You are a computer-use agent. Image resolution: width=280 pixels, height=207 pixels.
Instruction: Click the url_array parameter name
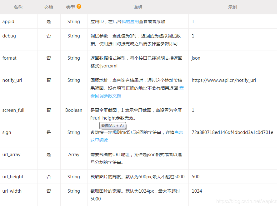12,155
